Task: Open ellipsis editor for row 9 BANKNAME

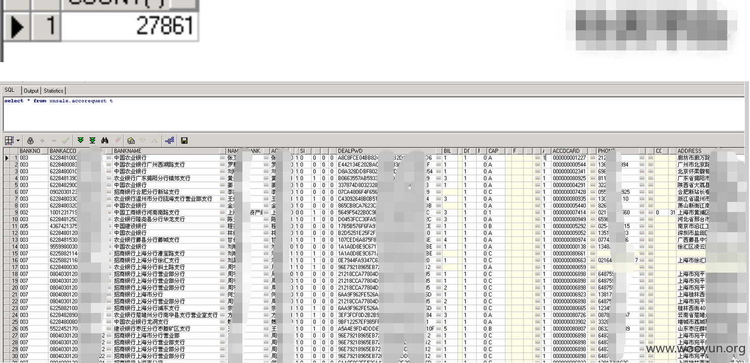Action: tap(223, 213)
